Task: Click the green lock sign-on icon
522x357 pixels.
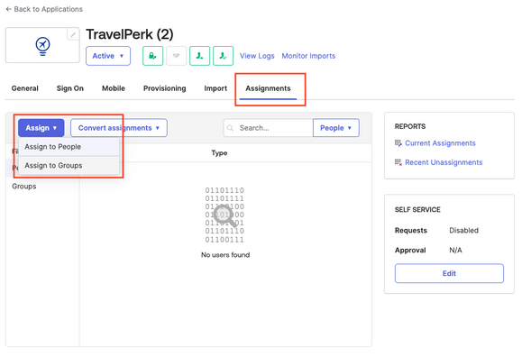Action: (152, 56)
